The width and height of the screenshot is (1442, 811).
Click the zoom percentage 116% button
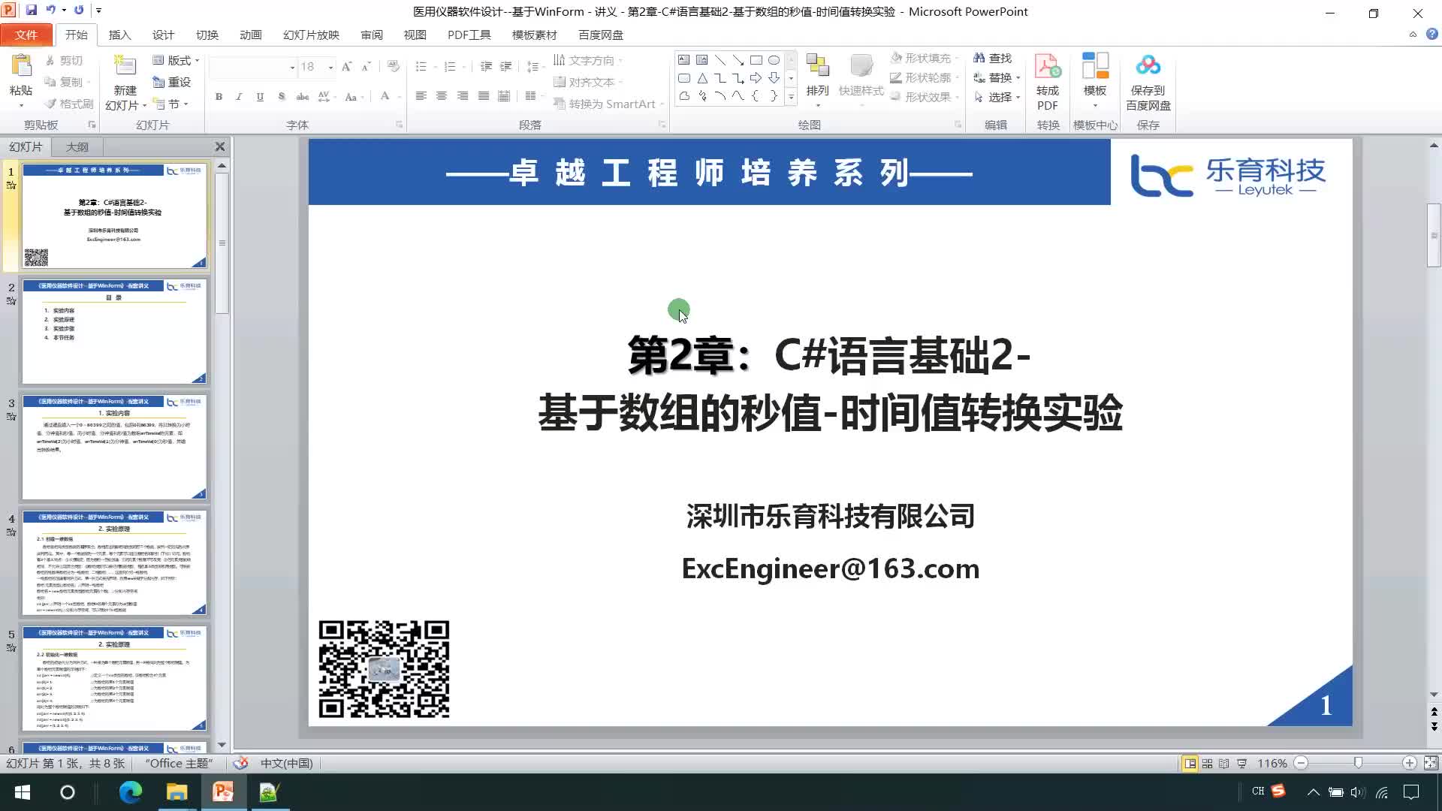(x=1272, y=763)
